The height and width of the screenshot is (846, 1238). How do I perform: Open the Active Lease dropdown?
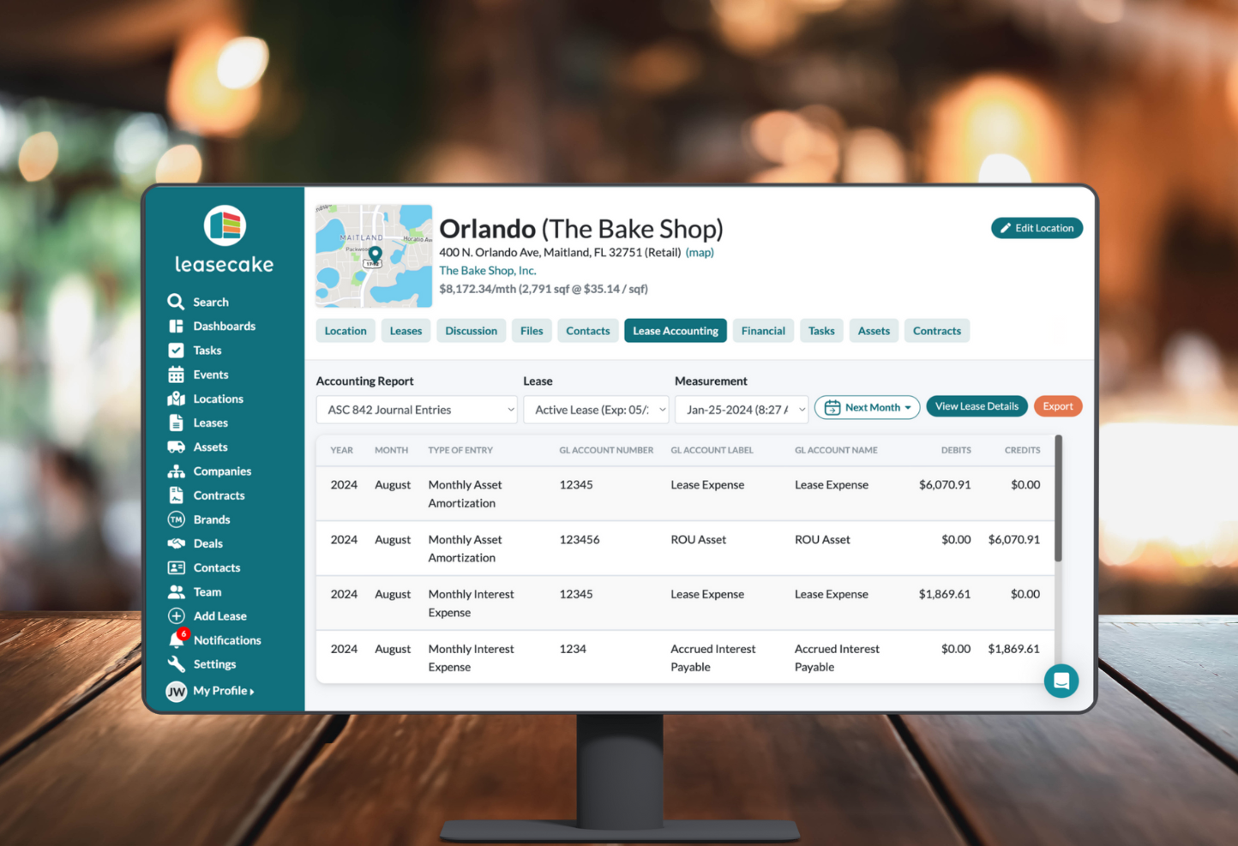[596, 410]
